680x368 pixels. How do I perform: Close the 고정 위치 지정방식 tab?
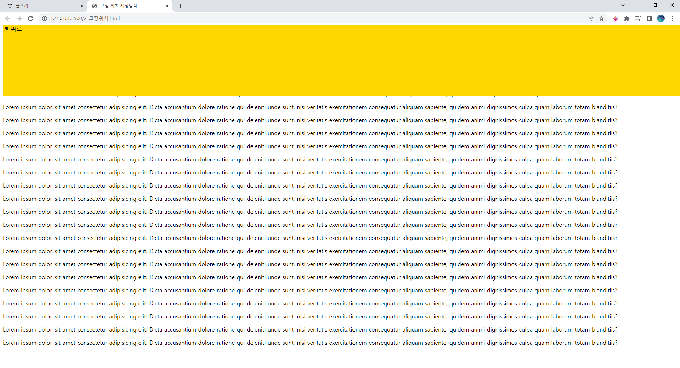click(167, 6)
